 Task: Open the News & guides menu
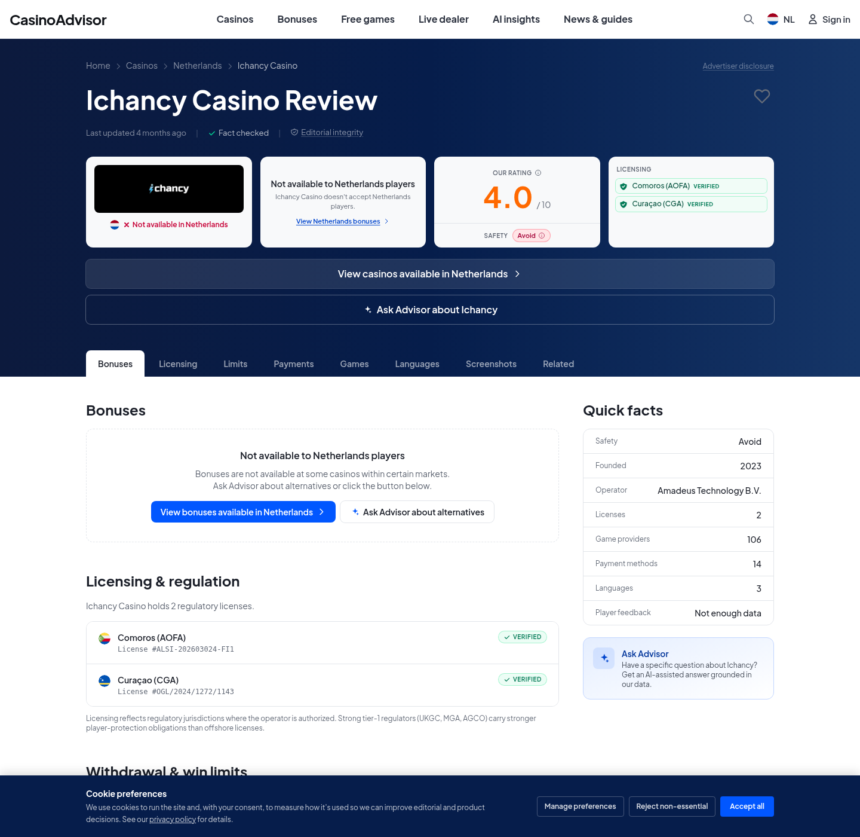[x=598, y=19]
